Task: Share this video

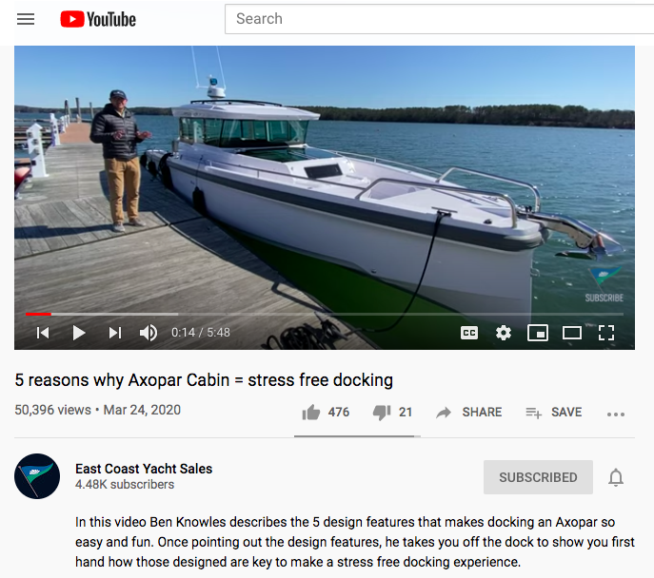Action: [x=469, y=413]
